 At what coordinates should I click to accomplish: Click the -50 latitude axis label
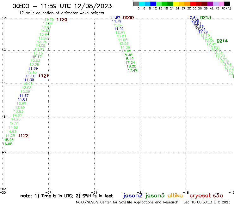3,189
